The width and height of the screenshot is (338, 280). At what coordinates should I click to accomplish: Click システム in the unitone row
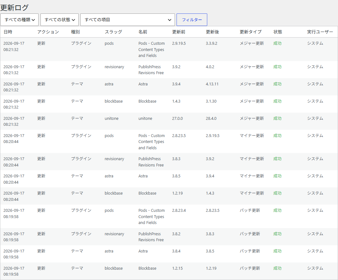pos(315,118)
